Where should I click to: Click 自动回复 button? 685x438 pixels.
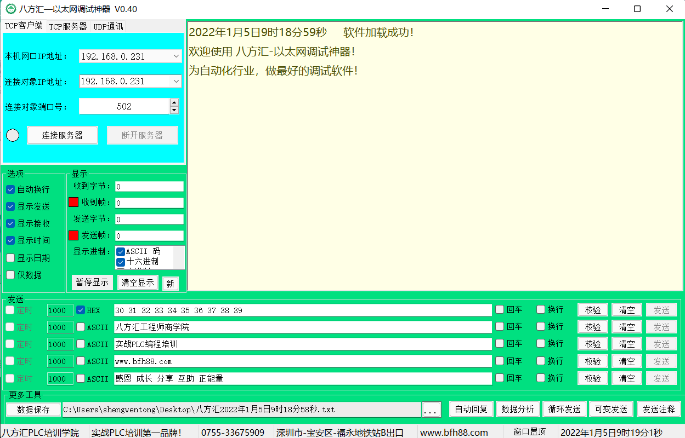[471, 409]
